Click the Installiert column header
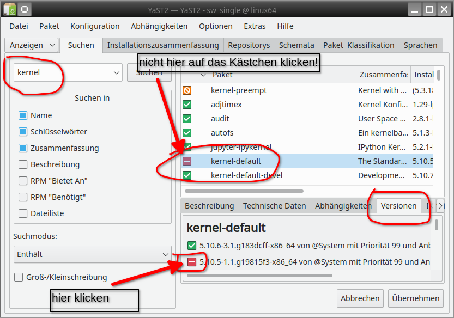The image size is (454, 318). [x=422, y=75]
